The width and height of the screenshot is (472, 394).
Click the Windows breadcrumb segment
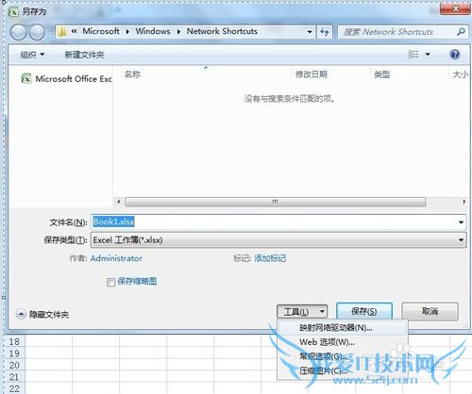153,31
